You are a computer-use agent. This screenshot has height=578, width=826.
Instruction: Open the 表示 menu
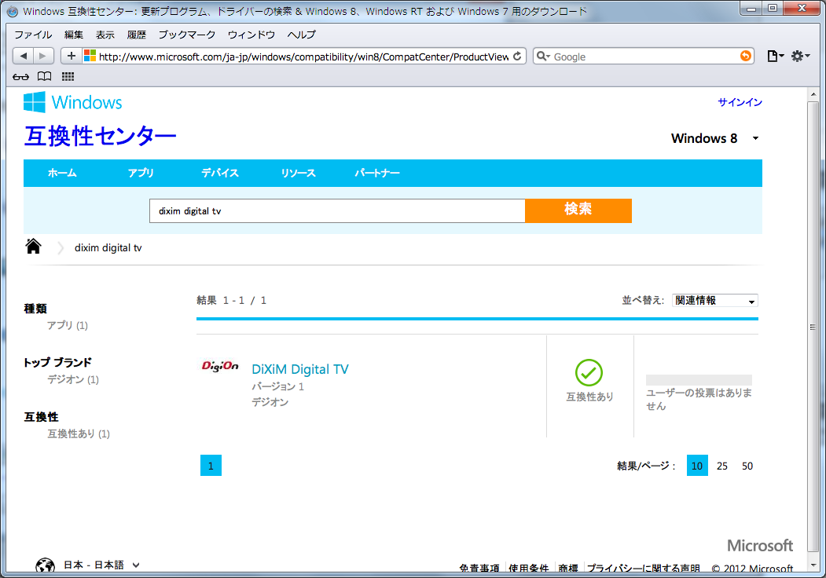(x=105, y=35)
